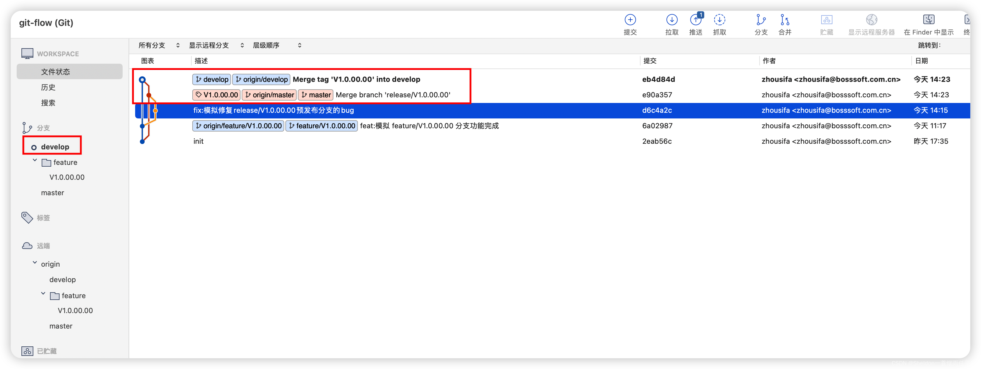Click the Branch (分支) toolbar icon
The height and width of the screenshot is (369, 981).
(760, 20)
